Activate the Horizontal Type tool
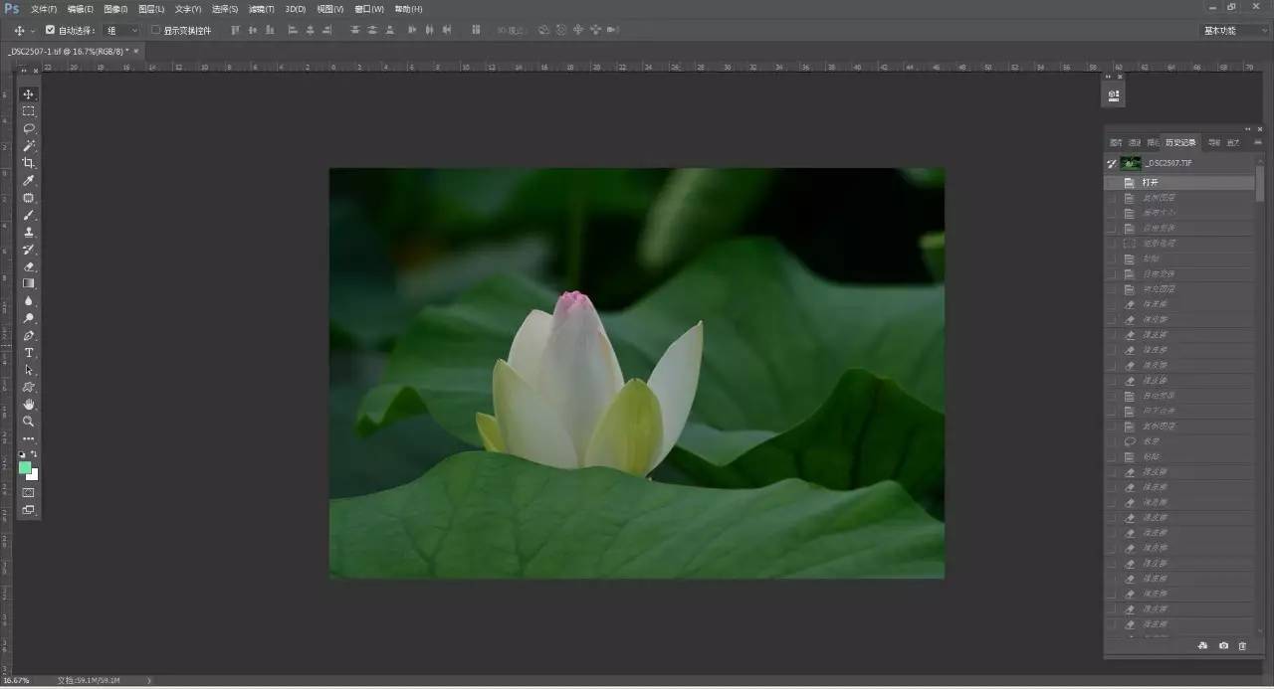Screen dimensions: 1274x689 click(29, 353)
